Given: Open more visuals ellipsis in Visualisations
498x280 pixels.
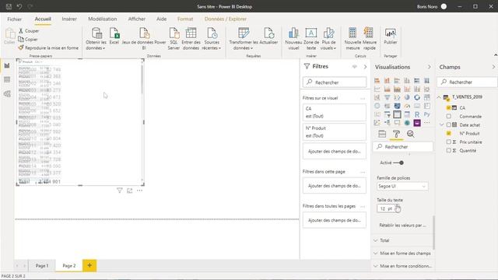Looking at the screenshot, I should [427, 123].
